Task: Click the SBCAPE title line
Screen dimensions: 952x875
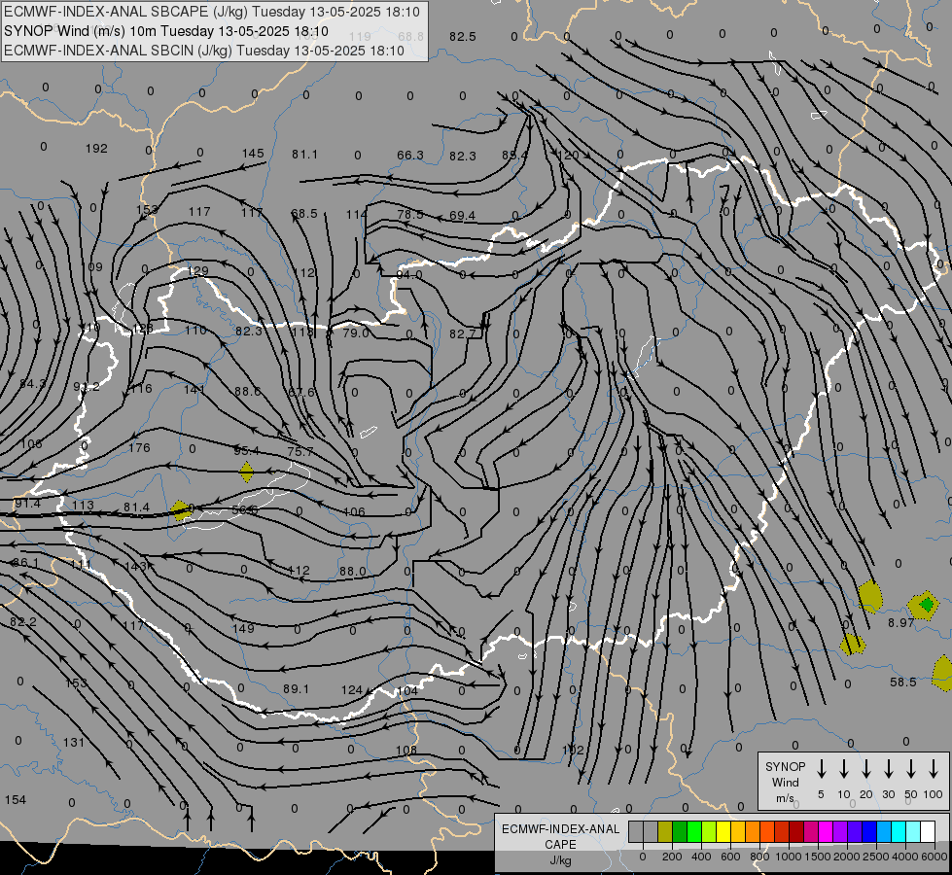Action: pos(212,12)
